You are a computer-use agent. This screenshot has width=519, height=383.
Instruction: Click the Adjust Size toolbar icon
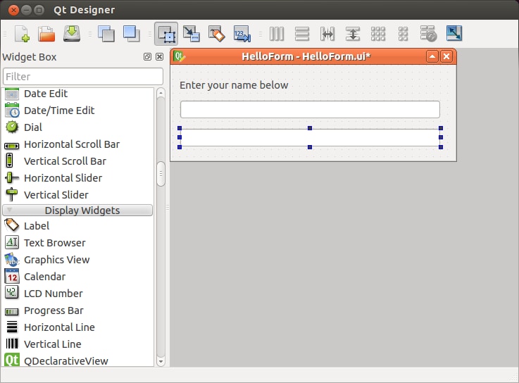[454, 33]
